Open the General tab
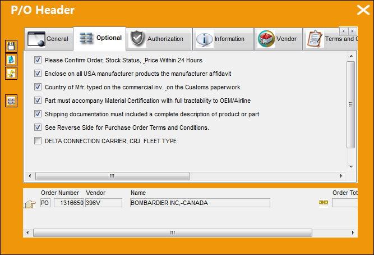This screenshot has width=374, height=255. [48, 39]
